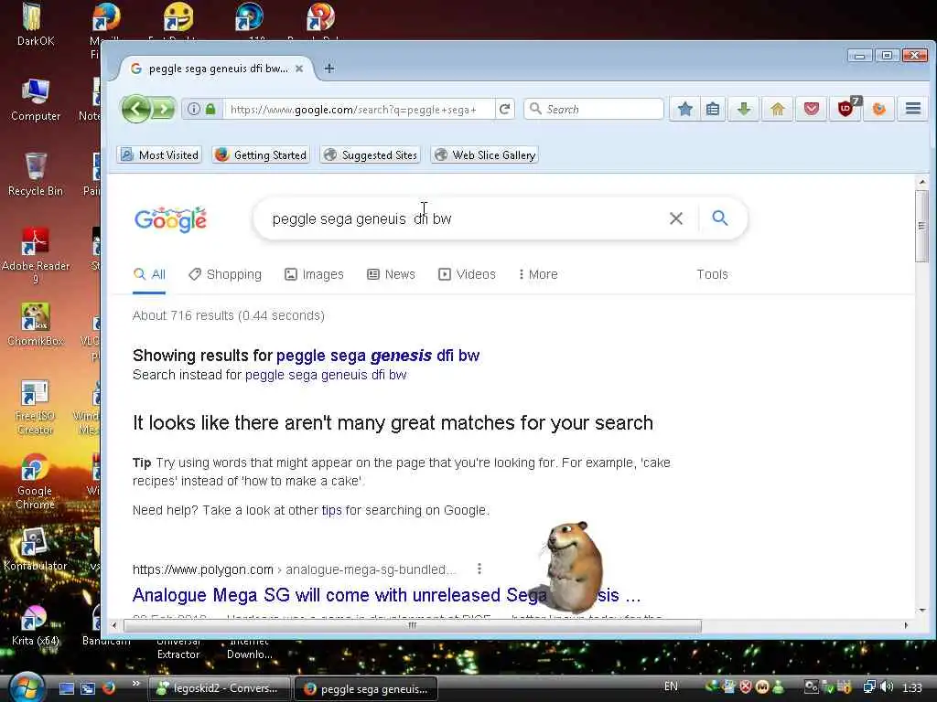Launch Adobe Reader 9 from desktop
The width and height of the screenshot is (937, 702).
(36, 256)
